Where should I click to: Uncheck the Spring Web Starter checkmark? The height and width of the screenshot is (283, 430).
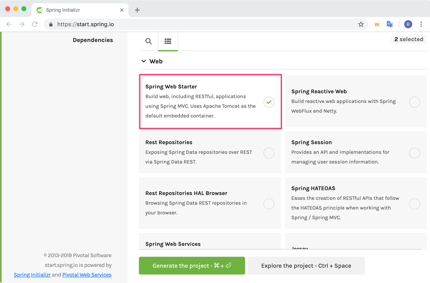pyautogui.click(x=269, y=102)
